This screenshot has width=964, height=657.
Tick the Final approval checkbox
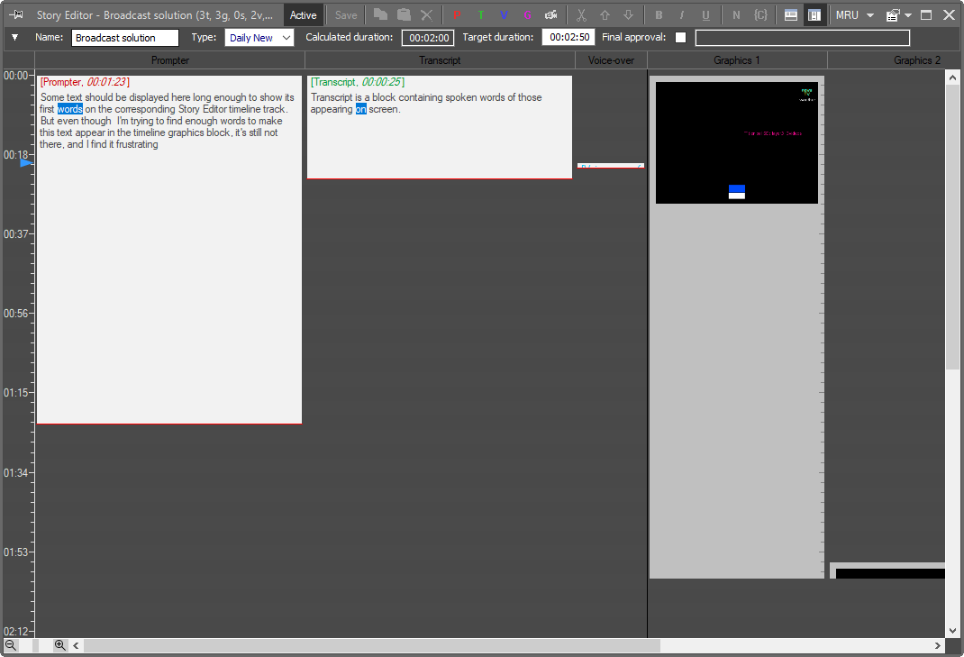click(x=680, y=38)
